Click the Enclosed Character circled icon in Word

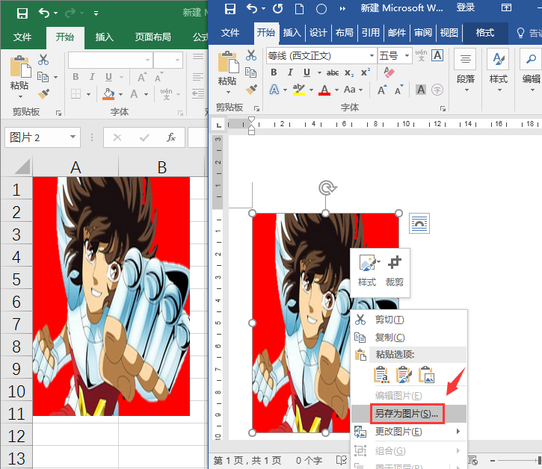click(437, 90)
